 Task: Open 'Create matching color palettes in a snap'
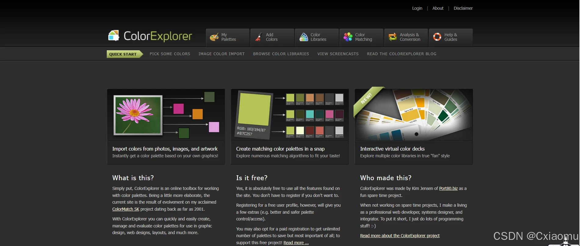point(280,149)
